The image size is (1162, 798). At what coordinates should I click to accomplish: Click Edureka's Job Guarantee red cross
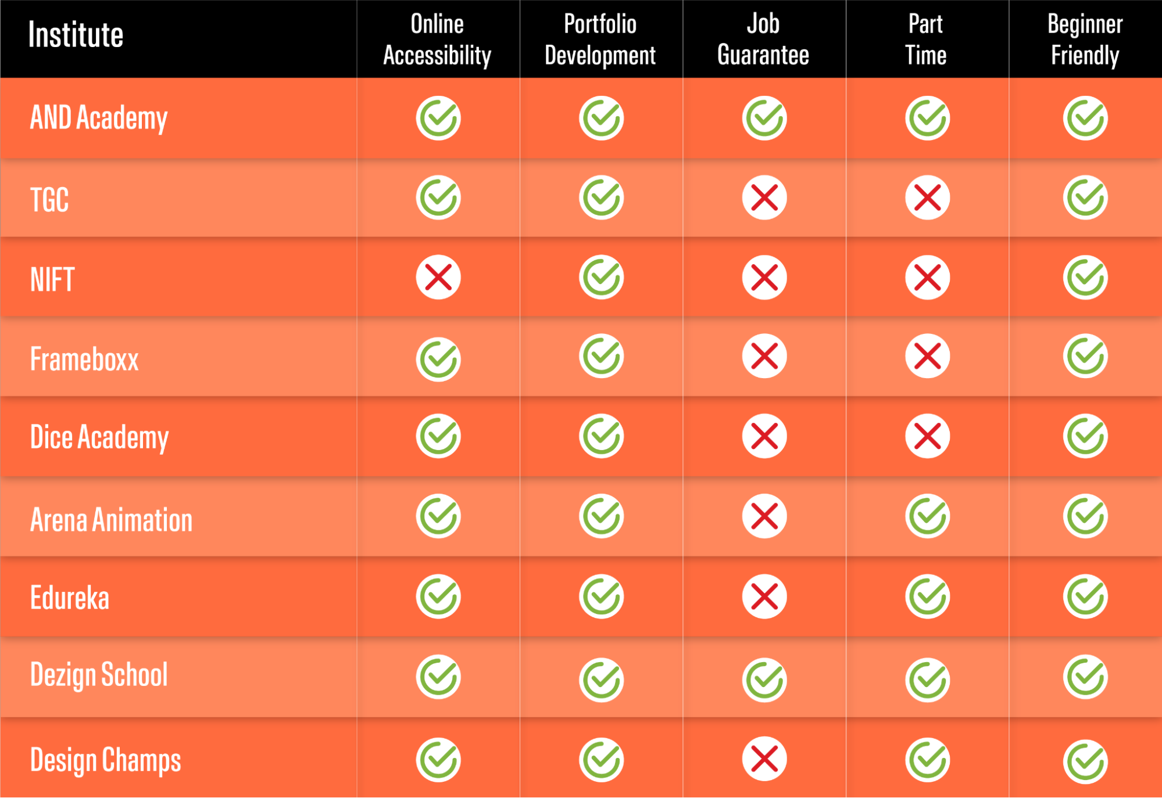[764, 596]
